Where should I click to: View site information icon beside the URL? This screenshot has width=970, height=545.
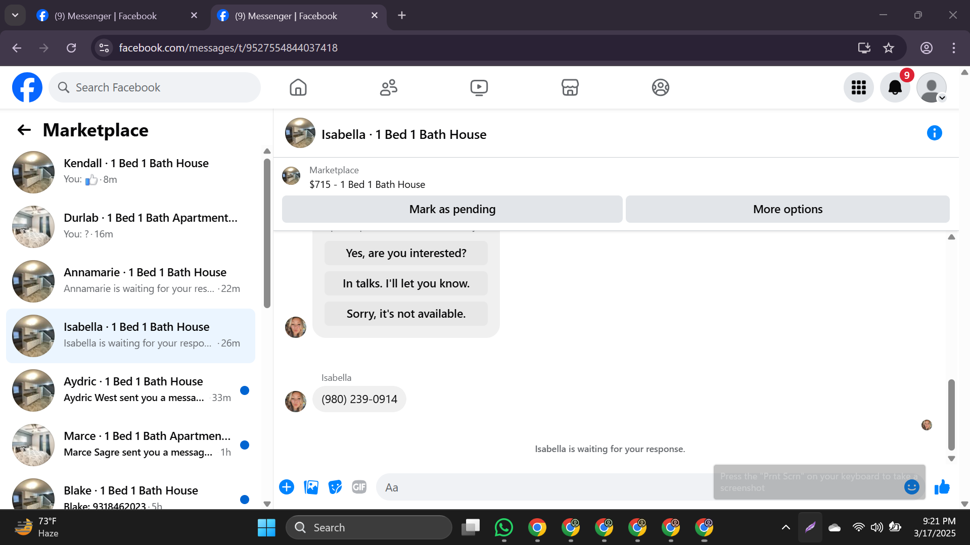click(x=104, y=48)
